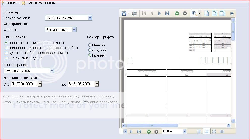Enable 'Сузить столбец по ширине текста' option

[6, 53]
